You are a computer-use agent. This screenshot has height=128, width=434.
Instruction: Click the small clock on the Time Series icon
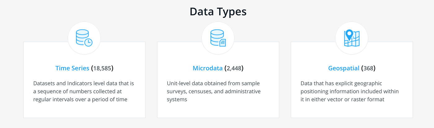pyautogui.click(x=88, y=43)
